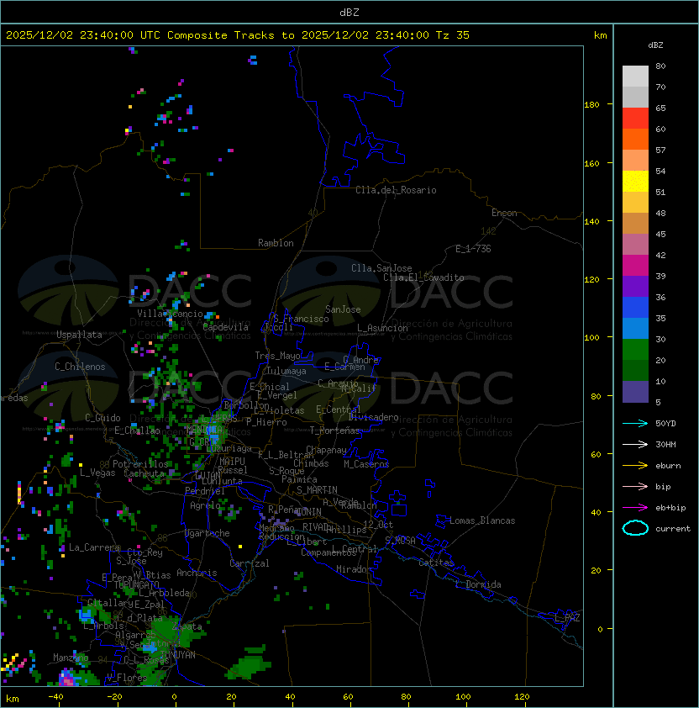Click the Agrelo place label
The image size is (699, 708).
pos(205,505)
